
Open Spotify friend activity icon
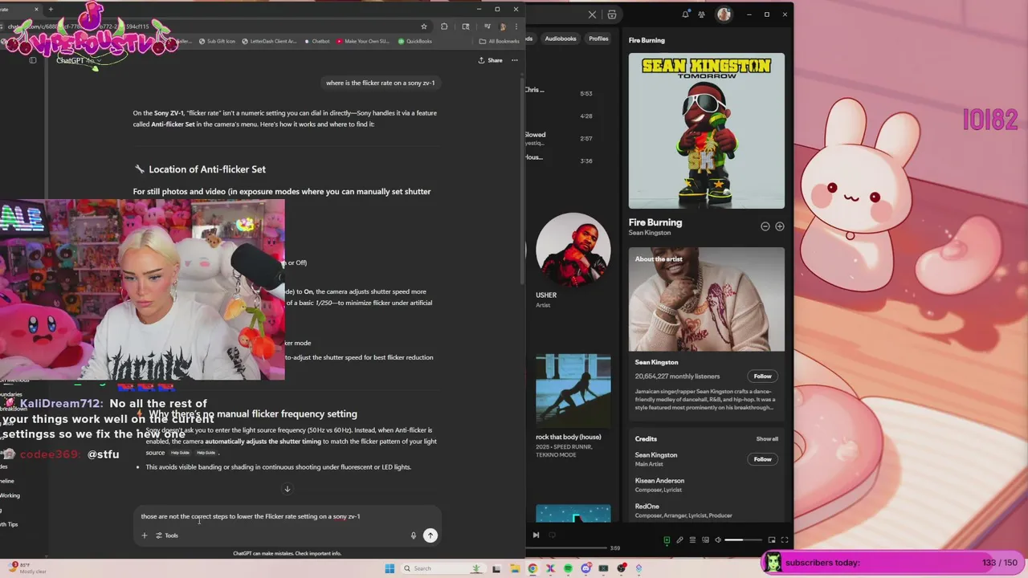(x=702, y=14)
